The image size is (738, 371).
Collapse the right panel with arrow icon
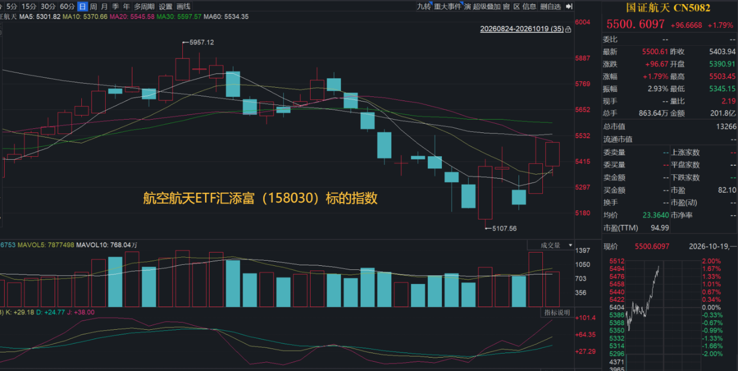(x=569, y=6)
